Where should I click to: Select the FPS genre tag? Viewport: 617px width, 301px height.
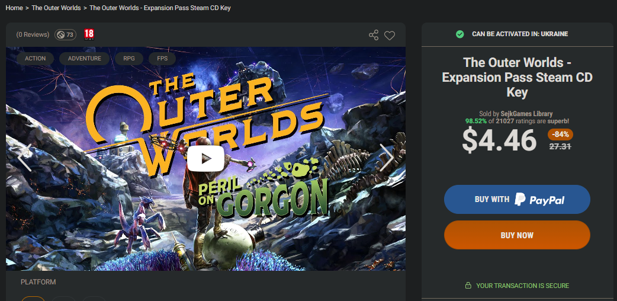tap(162, 58)
